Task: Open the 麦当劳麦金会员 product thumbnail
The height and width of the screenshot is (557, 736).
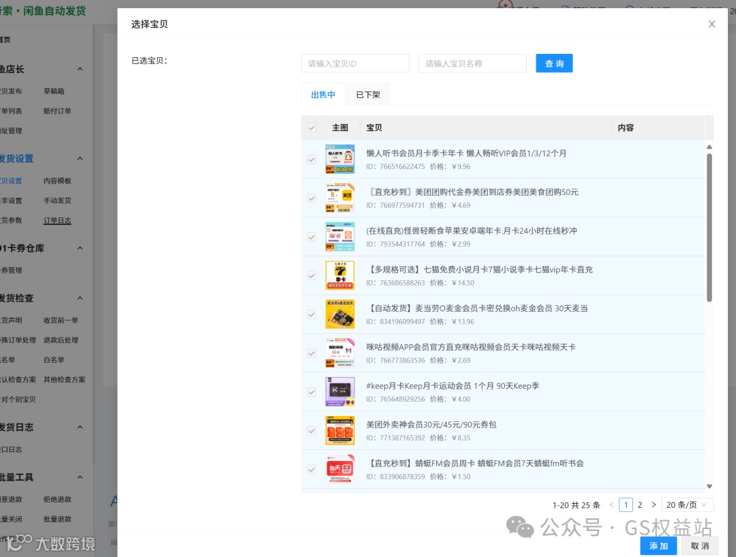Action: pos(340,314)
